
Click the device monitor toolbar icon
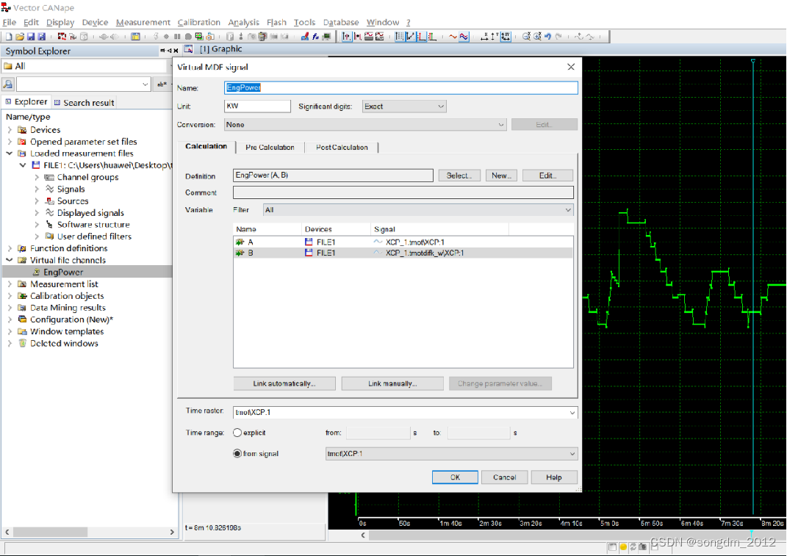327,36
